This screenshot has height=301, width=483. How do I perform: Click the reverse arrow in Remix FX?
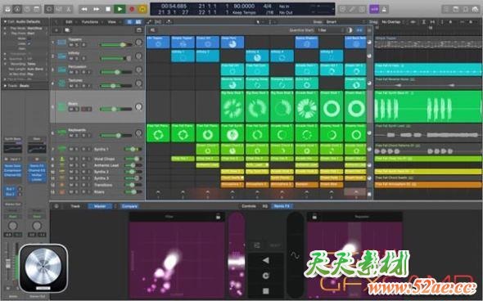pyautogui.click(x=266, y=260)
